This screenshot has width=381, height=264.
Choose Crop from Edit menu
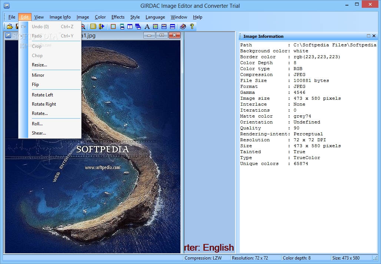click(50, 46)
